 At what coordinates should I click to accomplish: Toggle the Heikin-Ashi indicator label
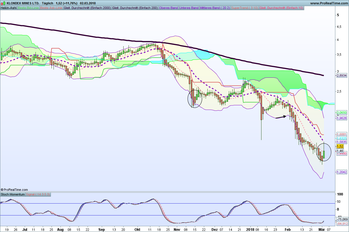click(x=8, y=8)
